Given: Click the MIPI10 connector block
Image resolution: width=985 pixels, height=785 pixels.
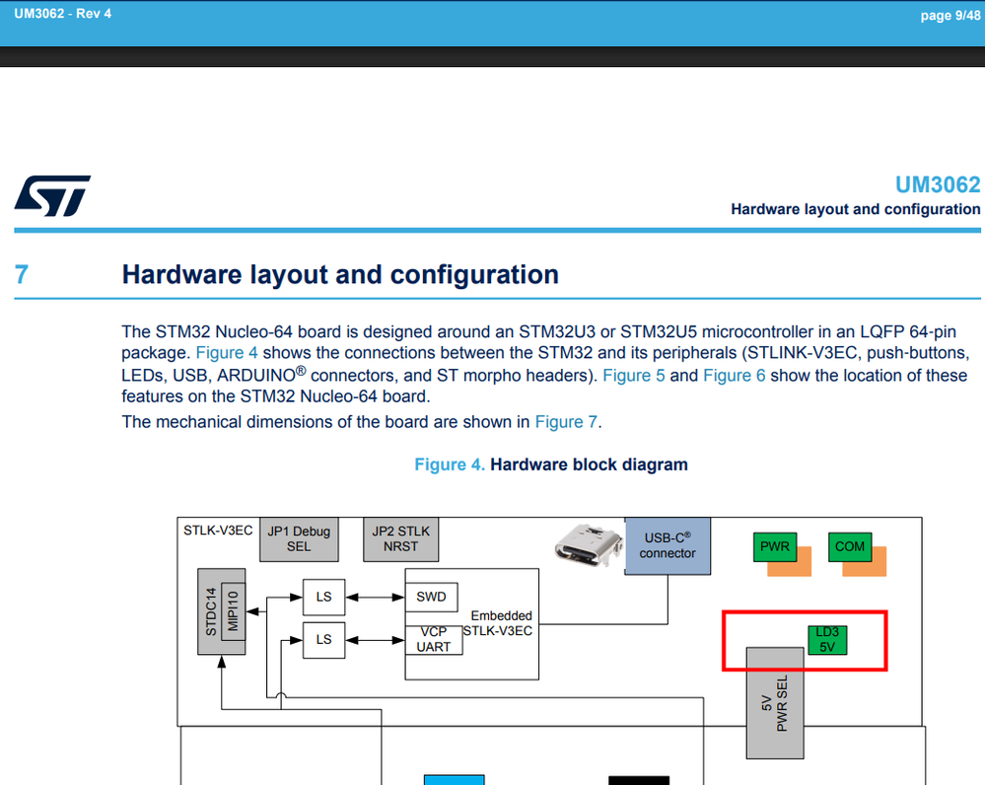Looking at the screenshot, I should (233, 610).
